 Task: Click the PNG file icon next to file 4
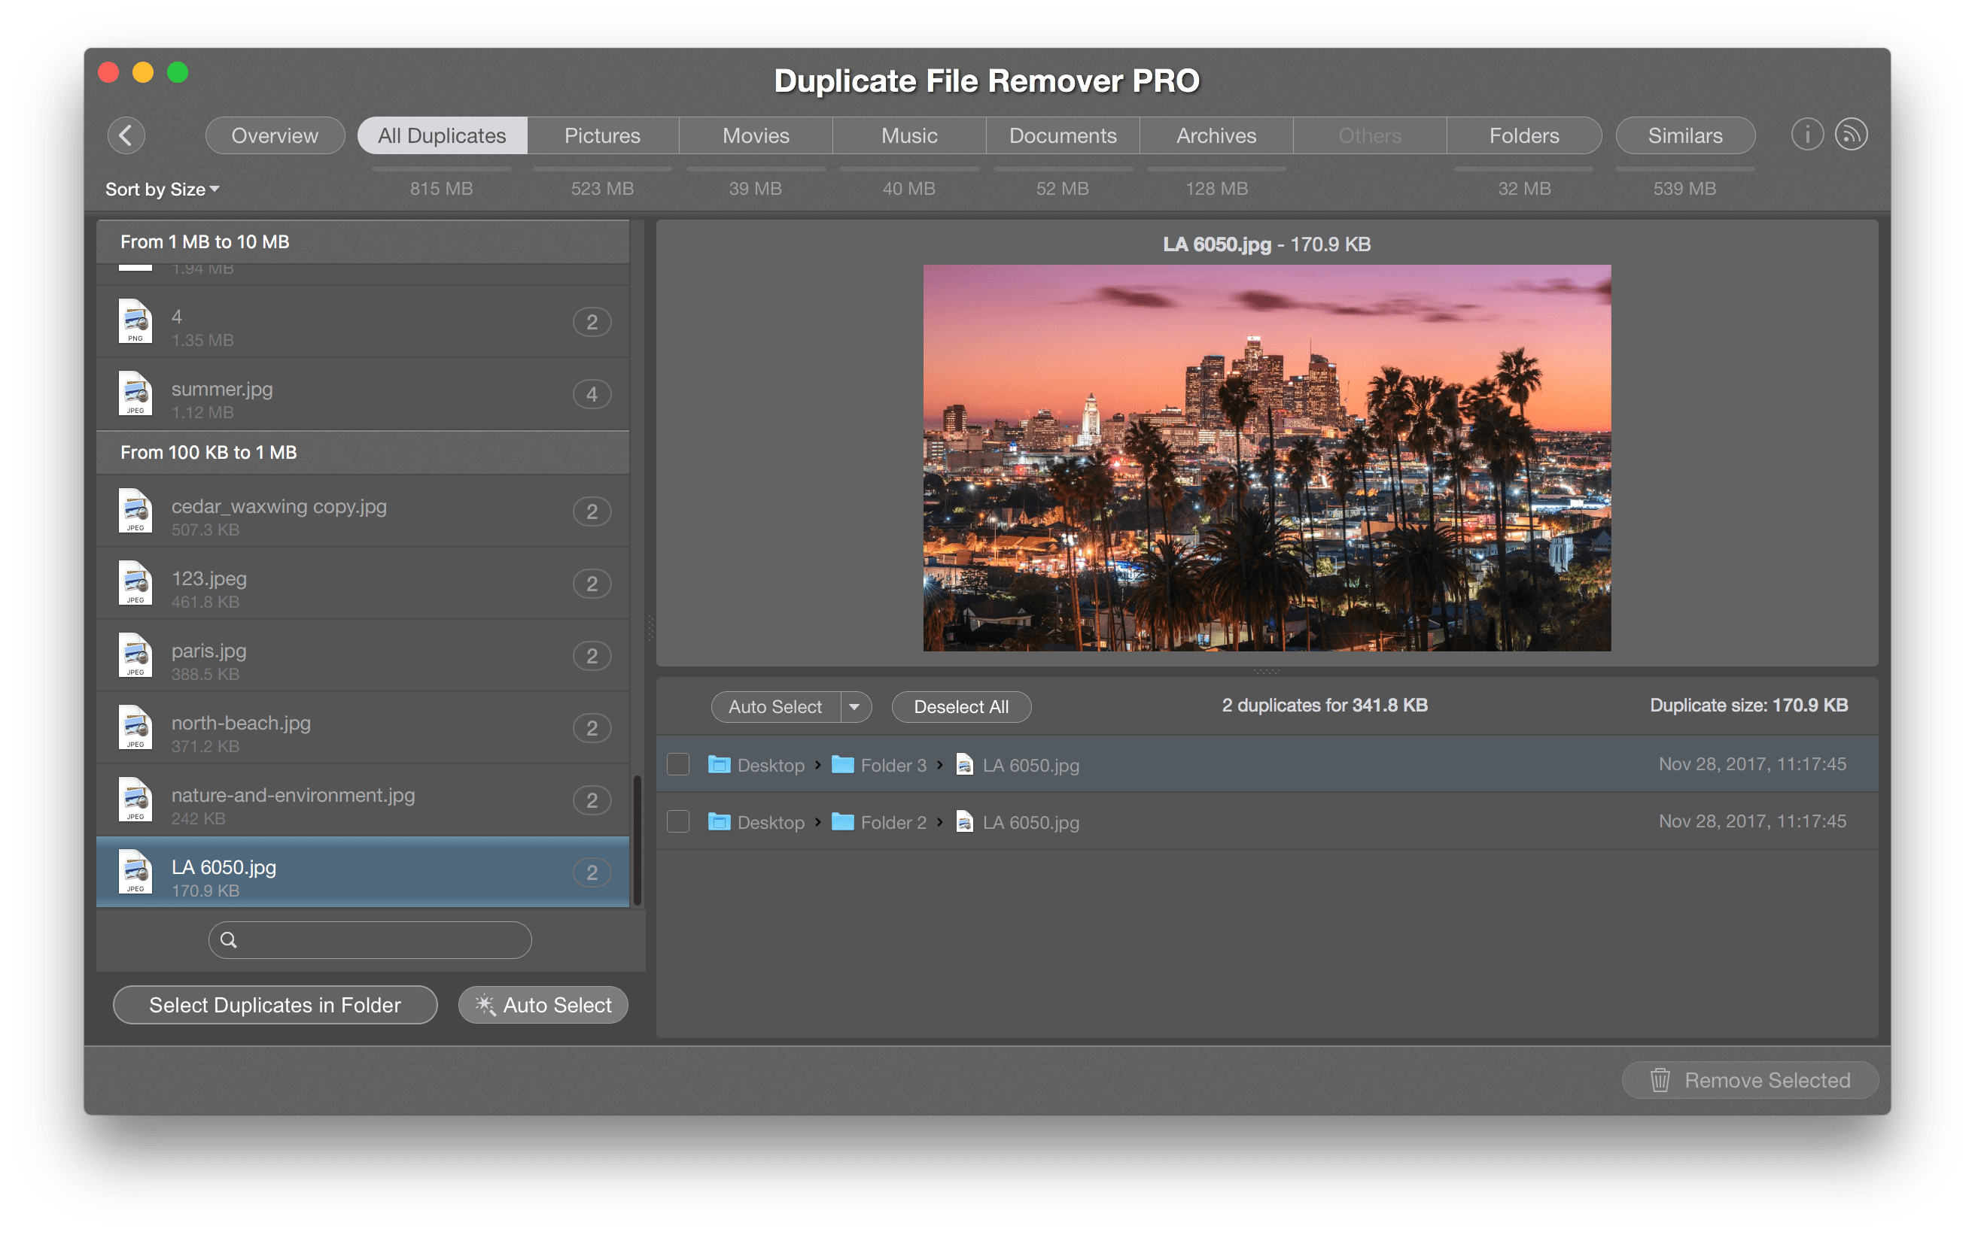click(135, 322)
